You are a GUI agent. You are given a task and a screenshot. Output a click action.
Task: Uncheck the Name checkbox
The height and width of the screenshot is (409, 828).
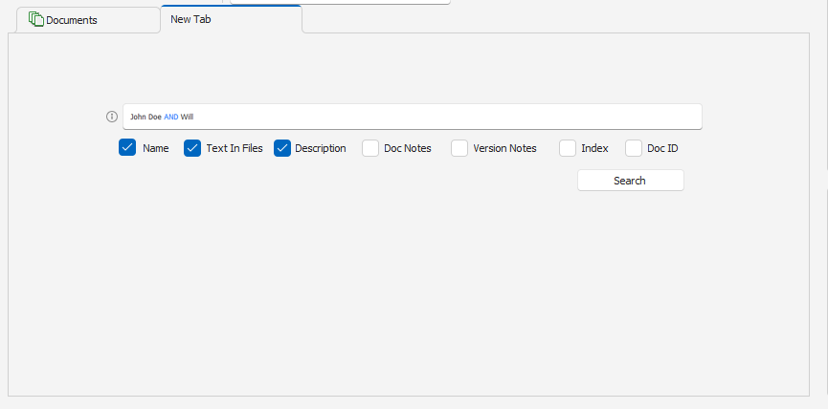[127, 148]
